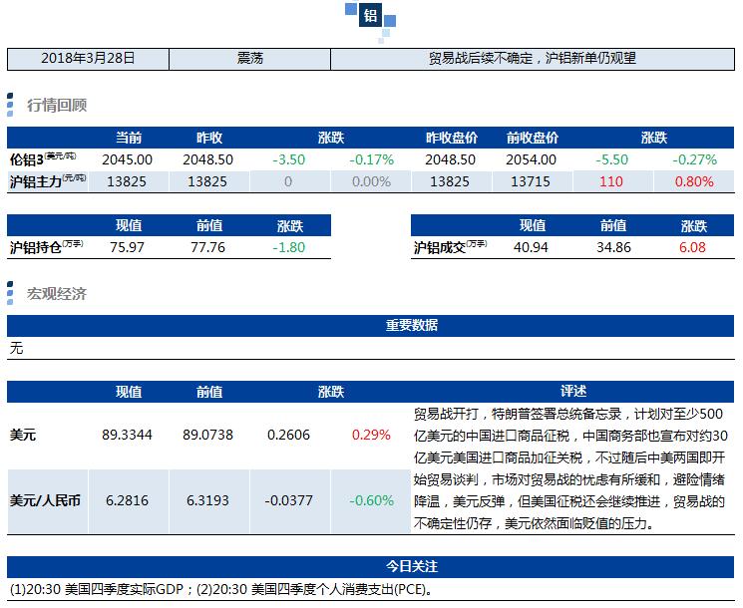Click 伦铝3 previous close 2054.00
Screen dimensions: 743x608
pyautogui.click(x=532, y=159)
